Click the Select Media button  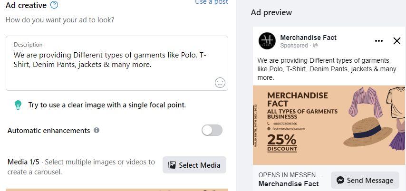pyautogui.click(x=194, y=165)
